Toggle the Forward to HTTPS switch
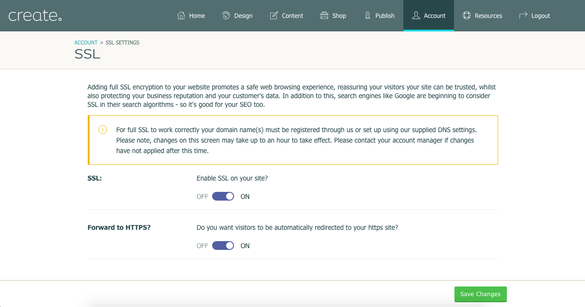Screen dimensions: 585x307 click(223, 246)
